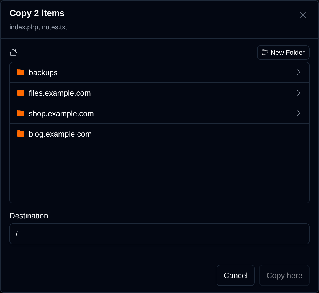Click the files.example.com folder icon
319x293 pixels.
[x=20, y=93]
